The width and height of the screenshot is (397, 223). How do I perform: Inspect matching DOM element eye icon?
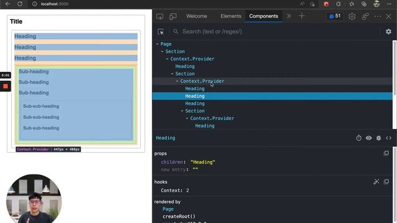tap(368, 138)
